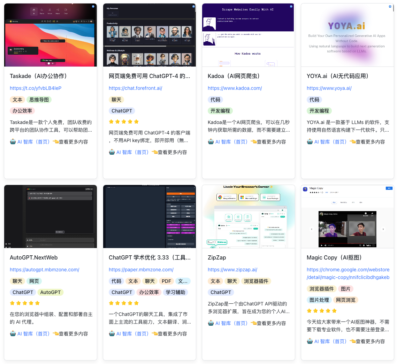This screenshot has width=397, height=364.
Task: Open the https://paper.mbmzone.com/ link
Action: tap(141, 270)
